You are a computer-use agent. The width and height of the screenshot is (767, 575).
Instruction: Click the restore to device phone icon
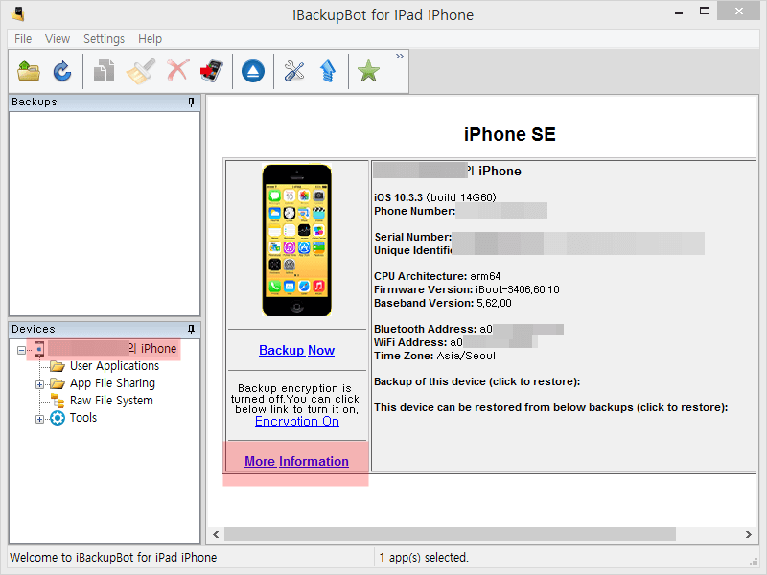click(211, 71)
